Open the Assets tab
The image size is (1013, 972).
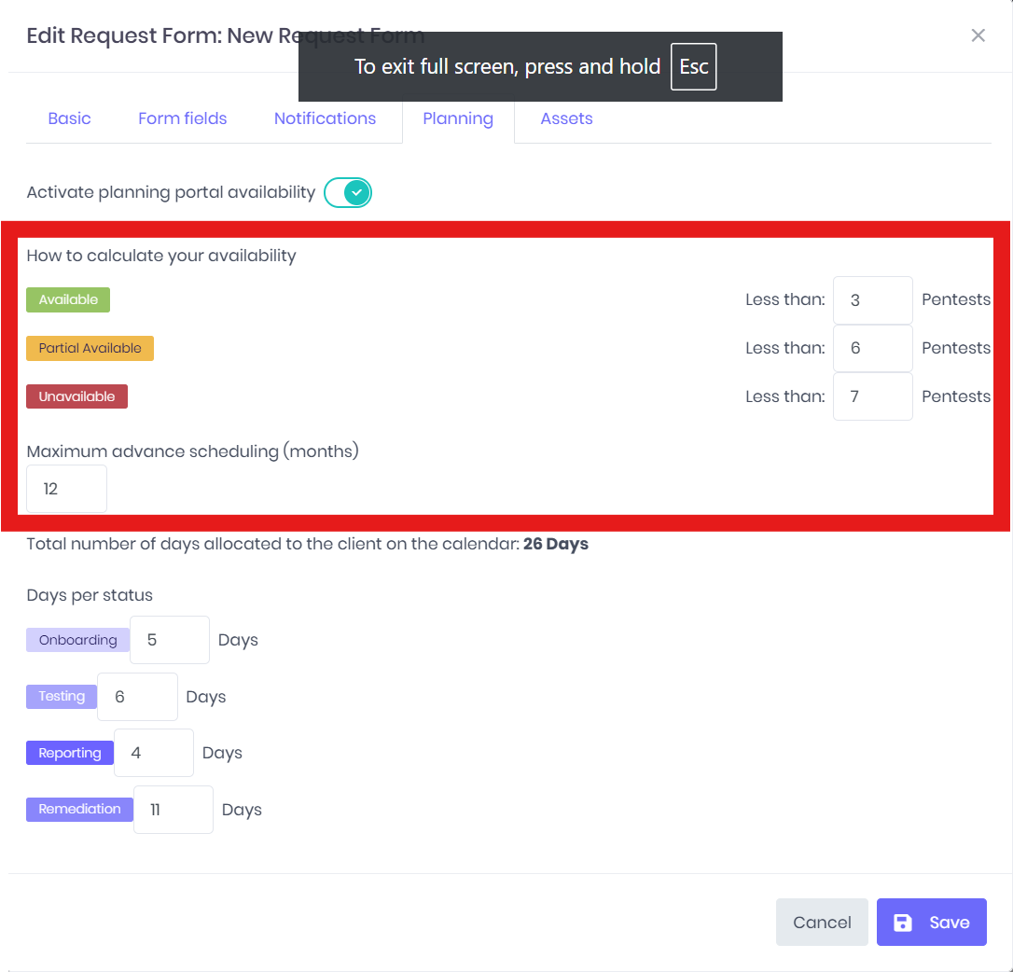coord(566,118)
